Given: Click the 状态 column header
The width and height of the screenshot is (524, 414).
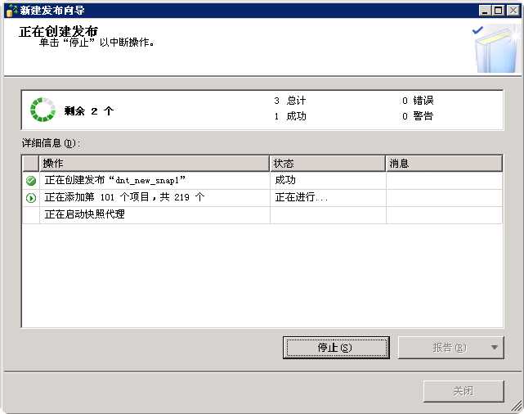Looking at the screenshot, I should (328, 163).
